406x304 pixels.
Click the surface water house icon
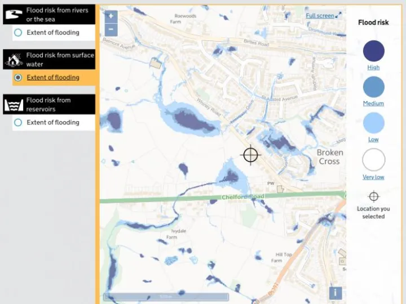coord(14,60)
